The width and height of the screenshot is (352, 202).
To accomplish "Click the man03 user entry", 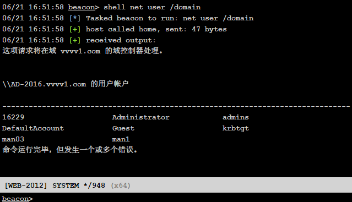I will [x=13, y=139].
